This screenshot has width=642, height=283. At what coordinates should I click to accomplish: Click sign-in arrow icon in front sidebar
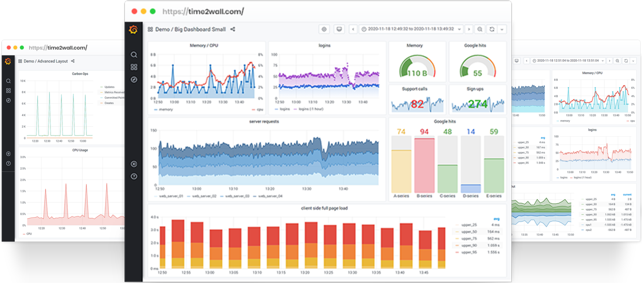tap(134, 164)
